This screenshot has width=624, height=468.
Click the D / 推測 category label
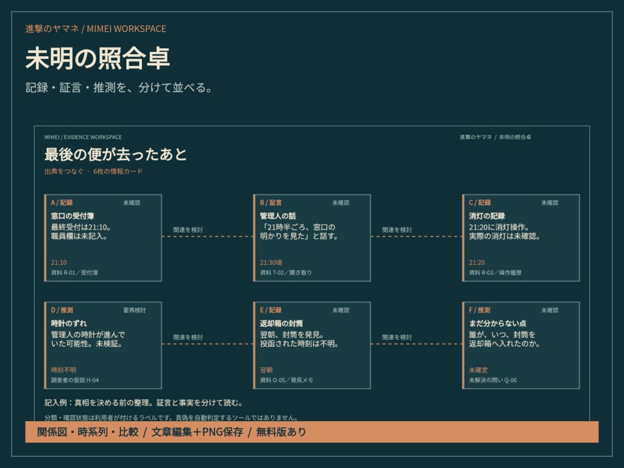[x=62, y=310]
